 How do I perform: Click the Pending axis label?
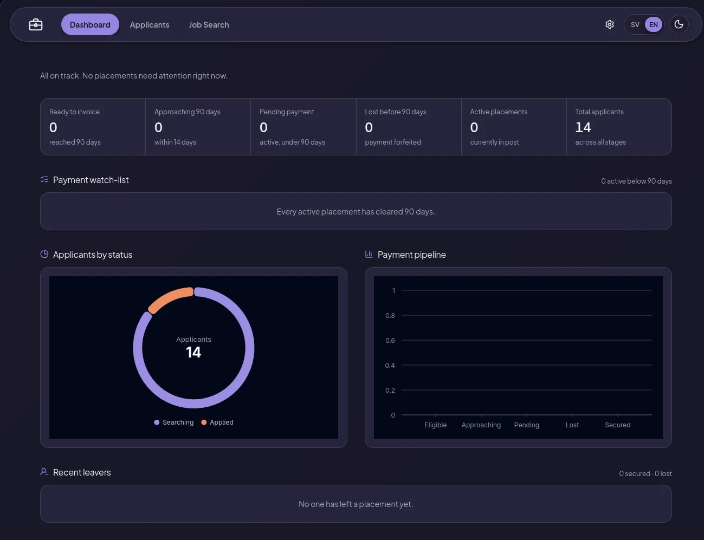click(x=527, y=425)
